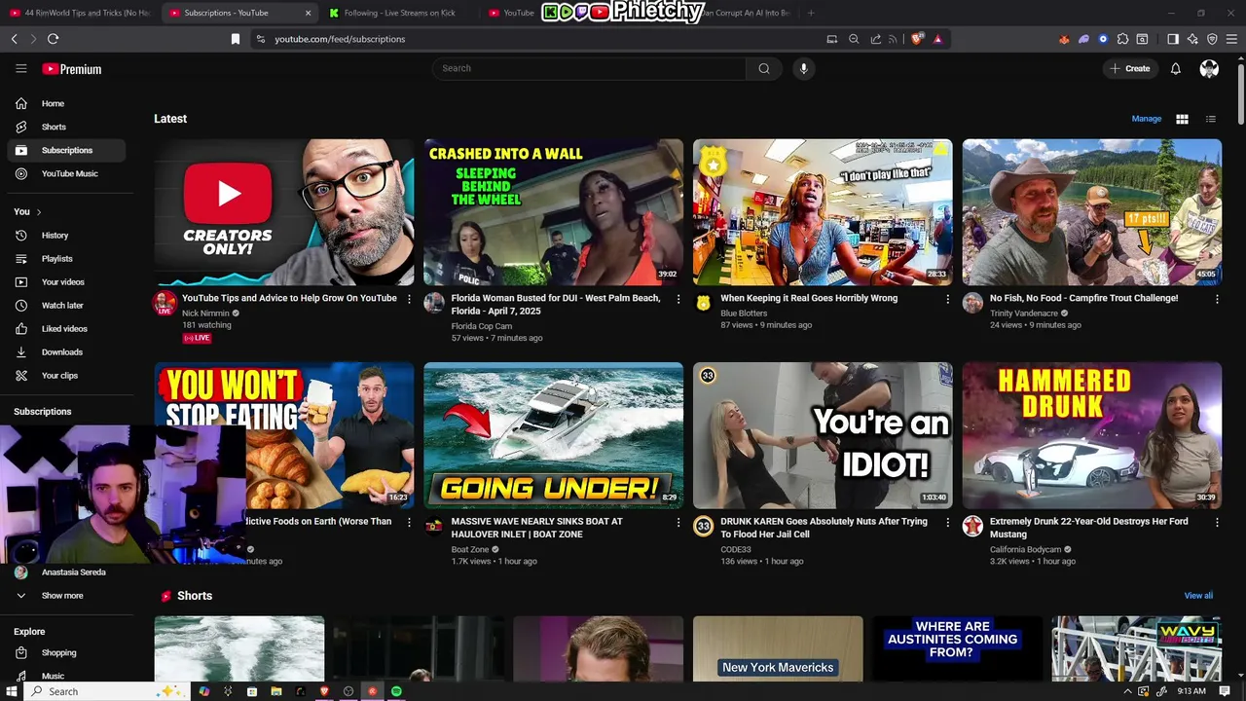Start voice search with the microphone
Screen dimensions: 1246x701
point(803,68)
